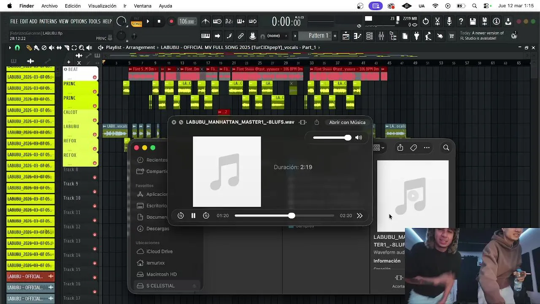
Task: Save the project with the floppy icon
Action: click(473, 22)
